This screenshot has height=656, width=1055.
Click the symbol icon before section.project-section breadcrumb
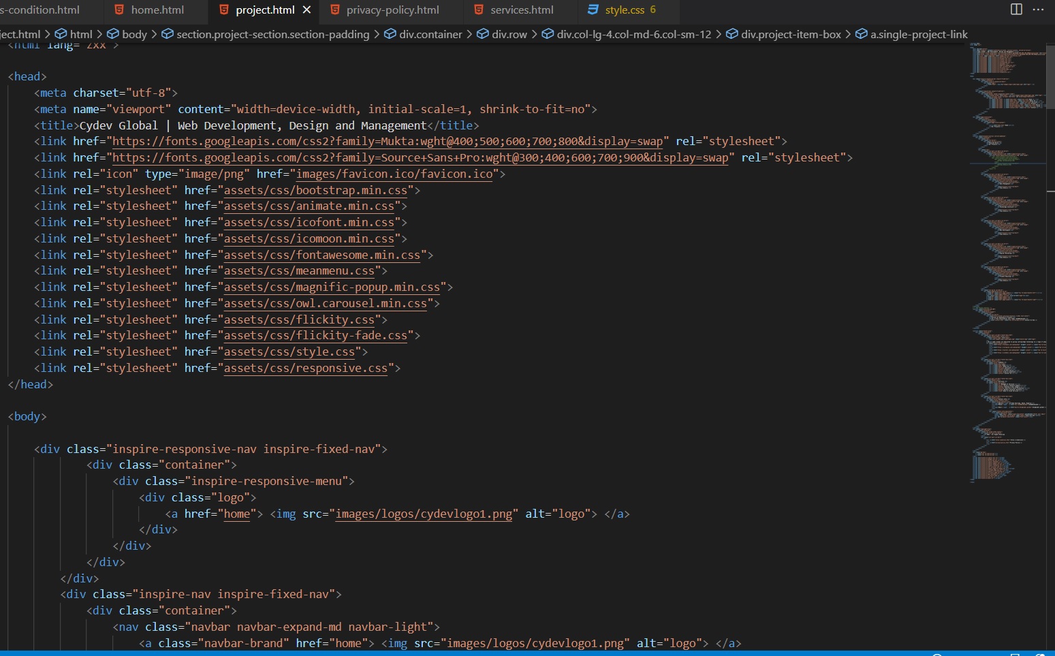[x=168, y=33]
